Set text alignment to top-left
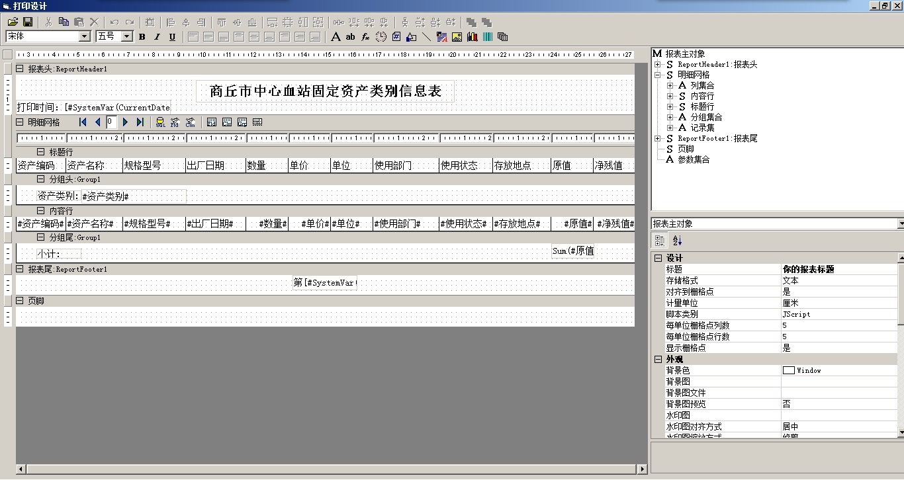Image resolution: width=904 pixels, height=480 pixels. point(193,37)
